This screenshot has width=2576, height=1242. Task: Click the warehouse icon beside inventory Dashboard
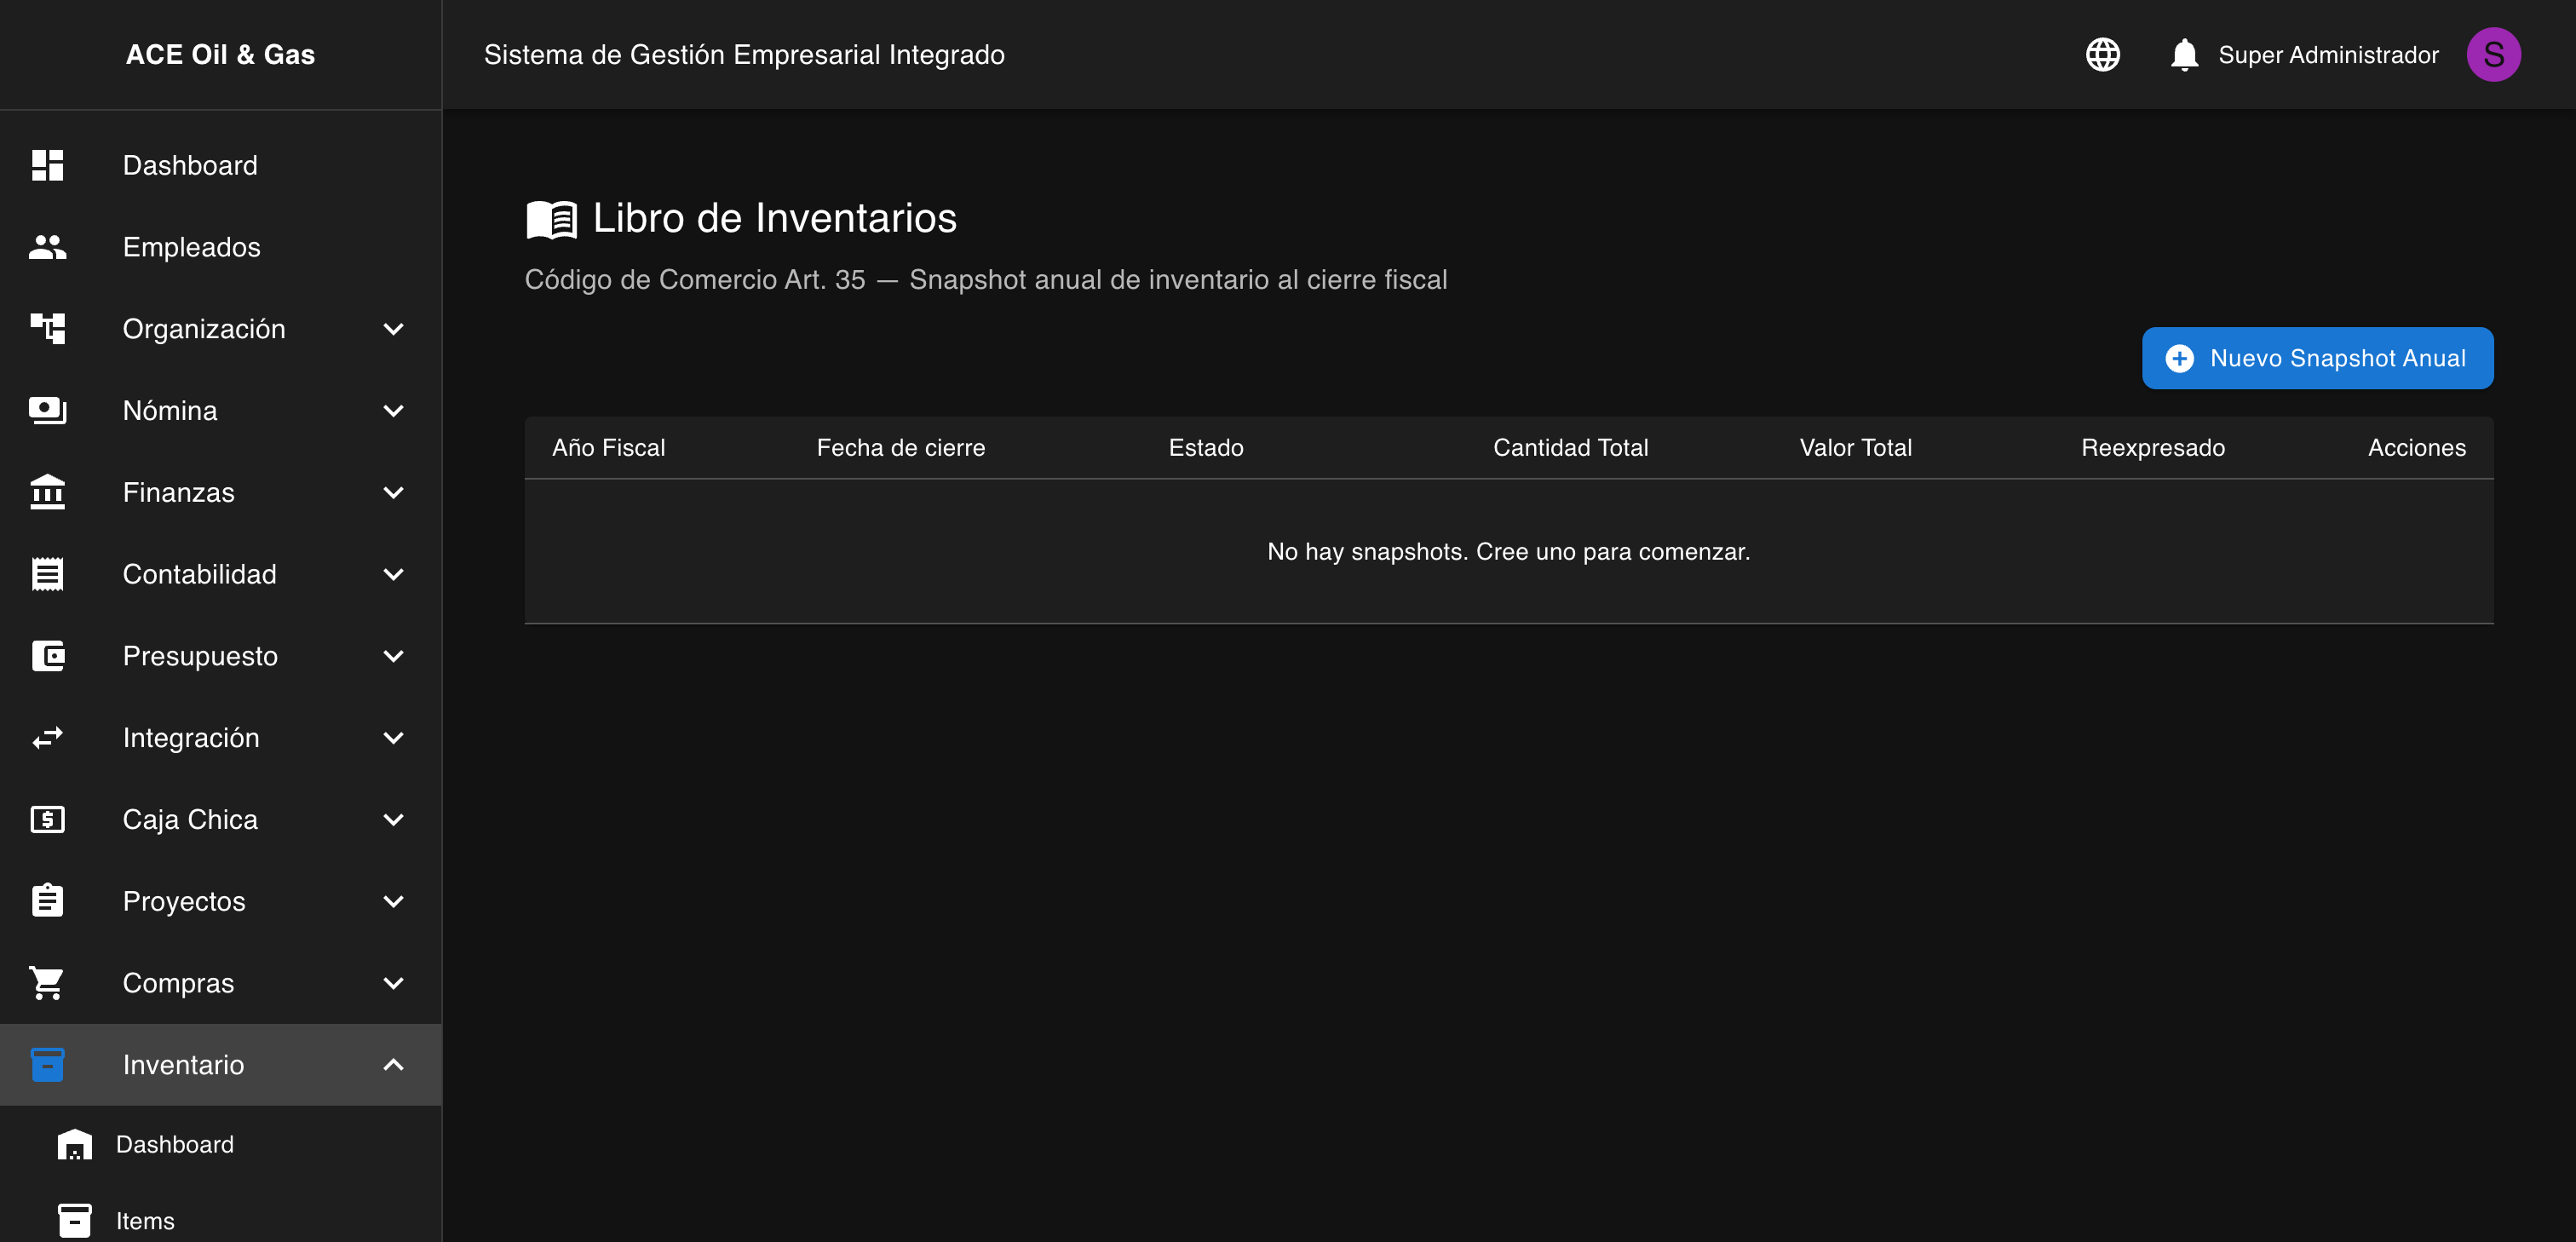(74, 1144)
